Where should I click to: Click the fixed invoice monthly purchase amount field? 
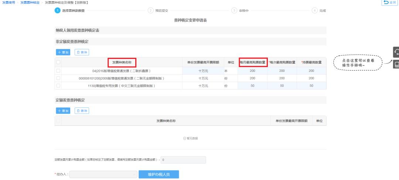coord(184,160)
